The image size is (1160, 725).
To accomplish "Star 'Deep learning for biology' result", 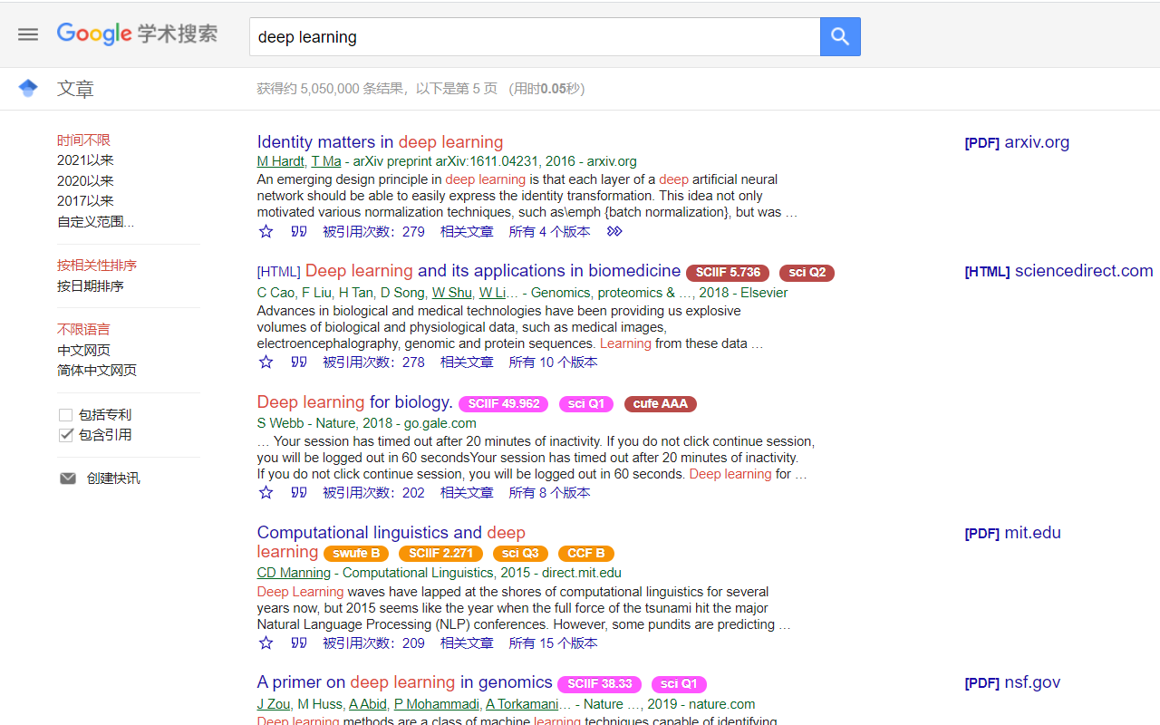I will pos(266,492).
